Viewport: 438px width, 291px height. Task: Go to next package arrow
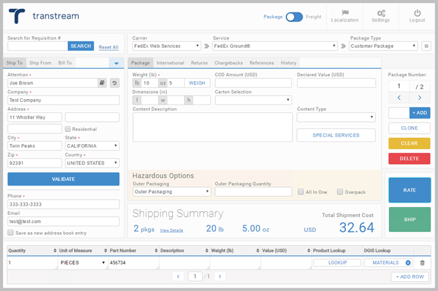click(x=419, y=98)
